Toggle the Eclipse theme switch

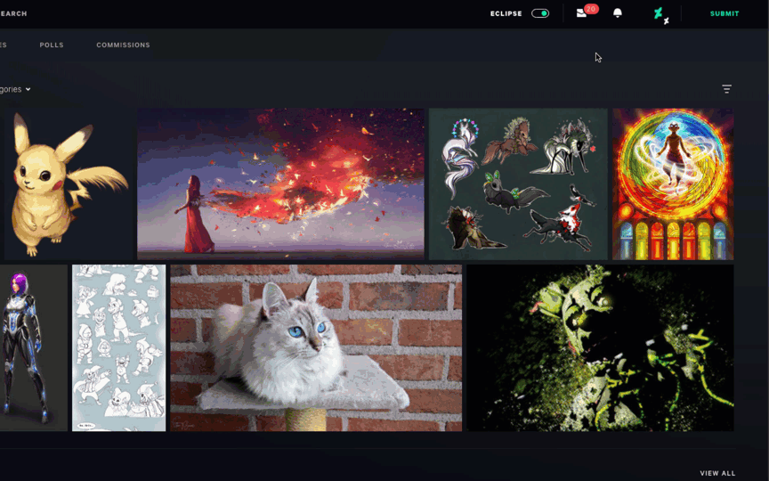pos(540,13)
